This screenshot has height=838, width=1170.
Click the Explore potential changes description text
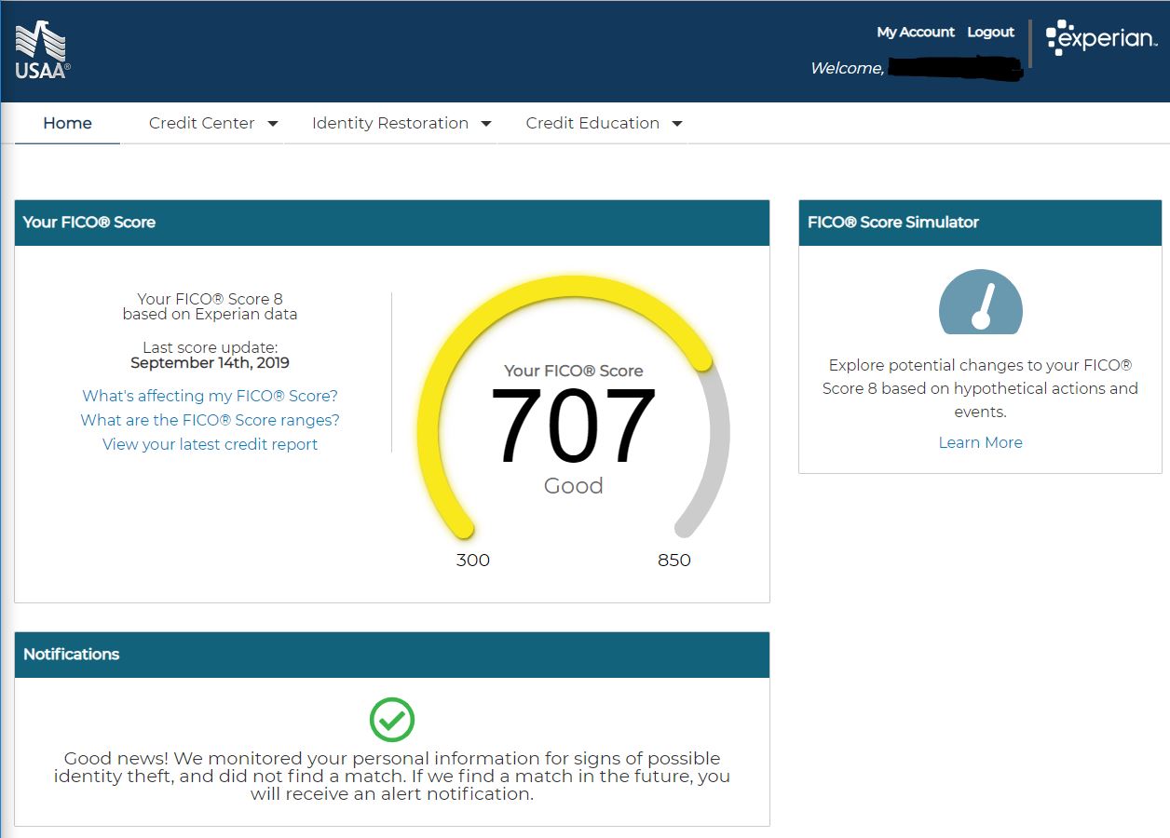[x=980, y=388]
